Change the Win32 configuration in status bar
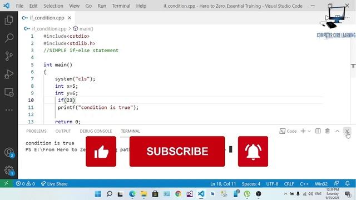Screen dimensions: 356x200 click(x=321, y=184)
